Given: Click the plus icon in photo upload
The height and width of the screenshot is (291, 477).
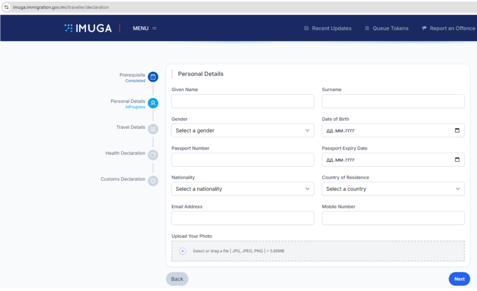Looking at the screenshot, I should point(183,251).
